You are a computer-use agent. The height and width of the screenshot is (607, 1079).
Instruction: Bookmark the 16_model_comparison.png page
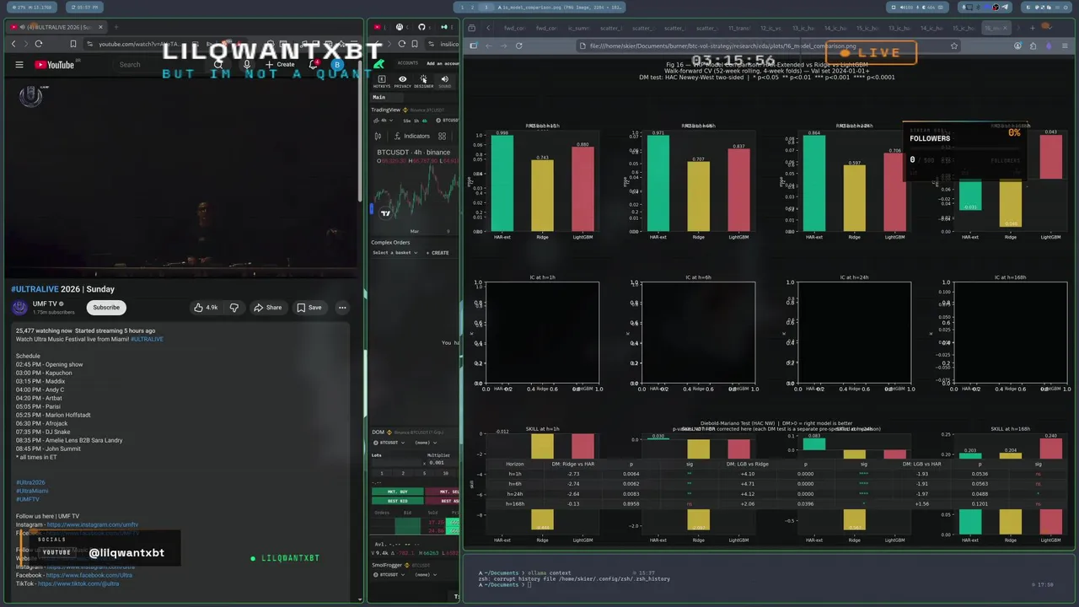coord(953,46)
